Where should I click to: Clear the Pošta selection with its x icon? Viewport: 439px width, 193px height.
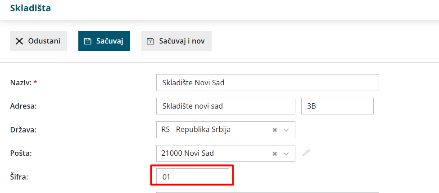(275, 153)
